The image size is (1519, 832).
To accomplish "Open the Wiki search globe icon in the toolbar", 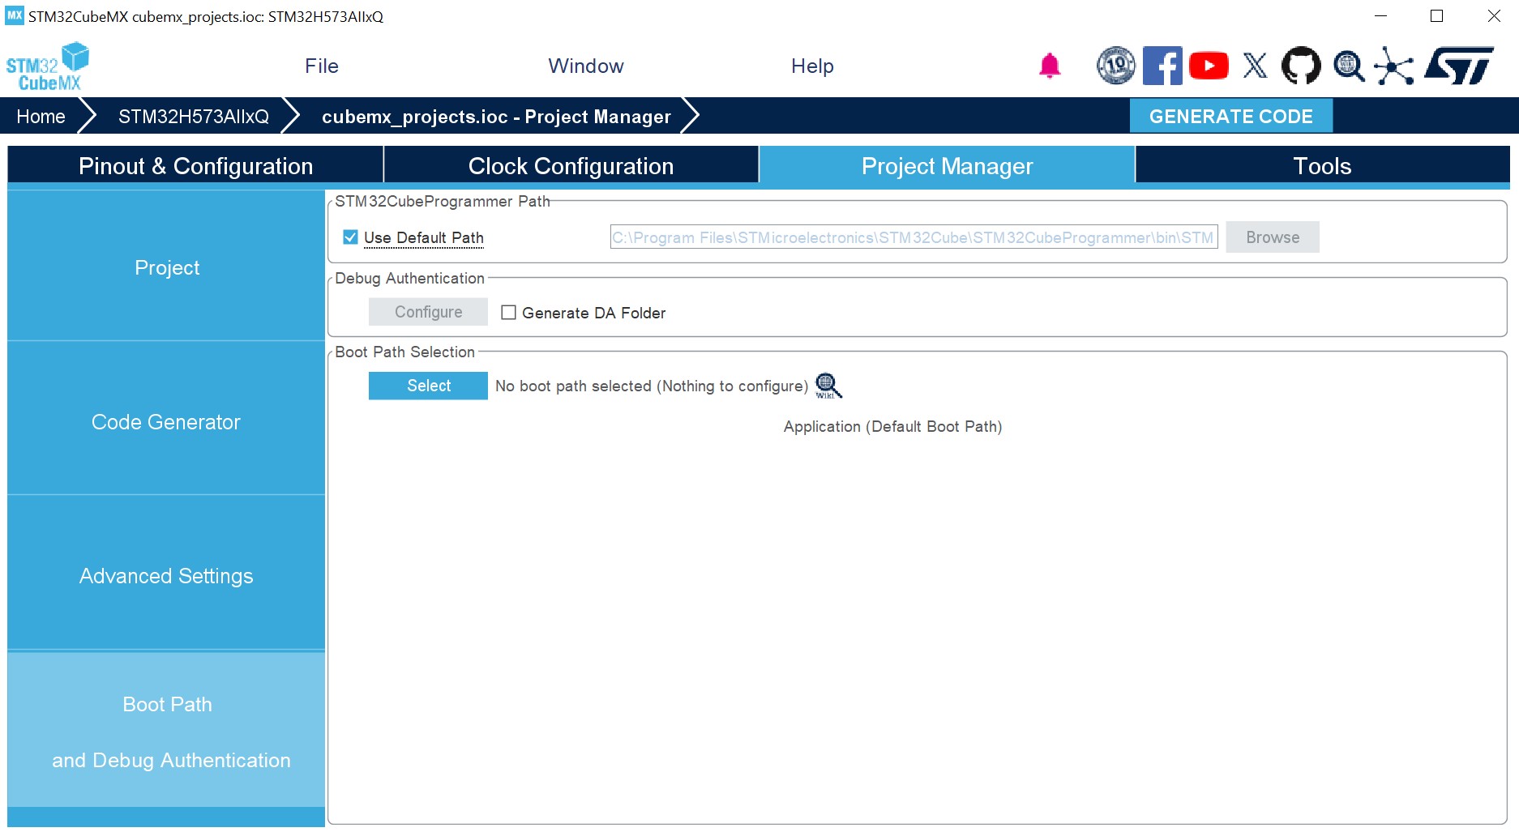I will (1349, 66).
